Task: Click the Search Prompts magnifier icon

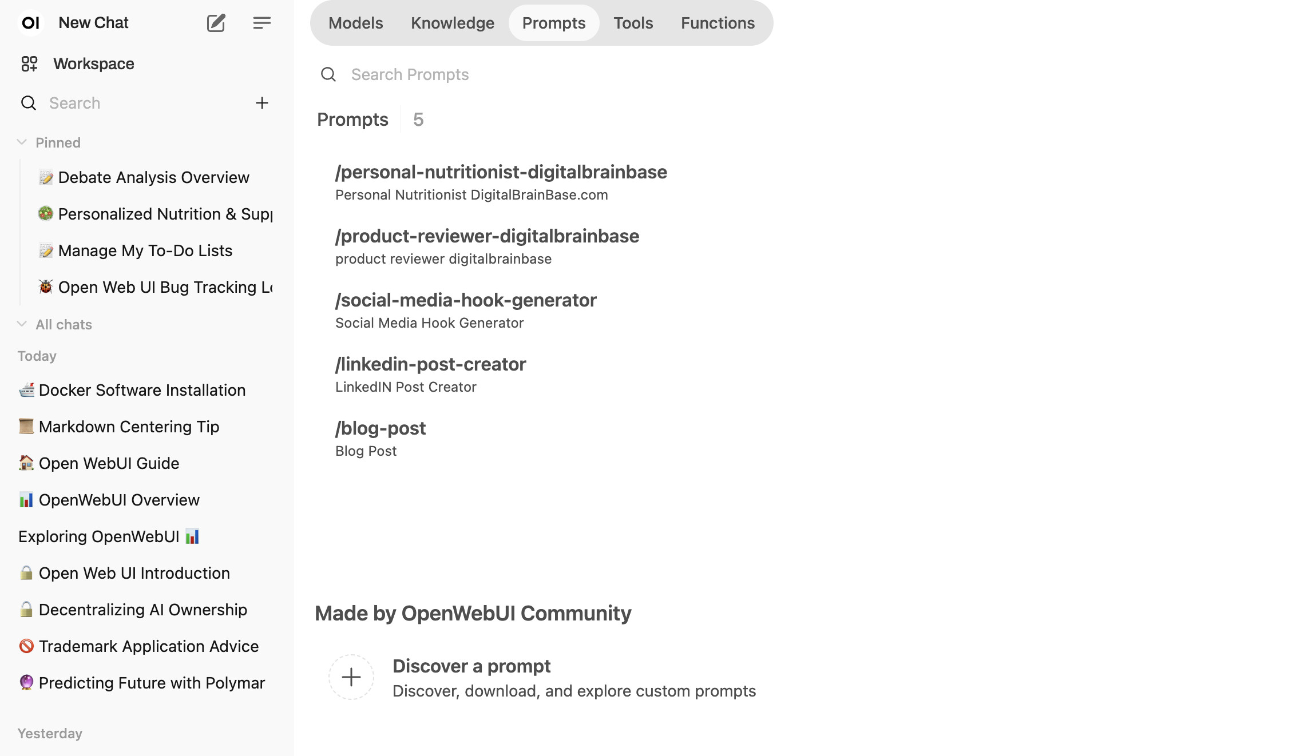Action: click(328, 74)
